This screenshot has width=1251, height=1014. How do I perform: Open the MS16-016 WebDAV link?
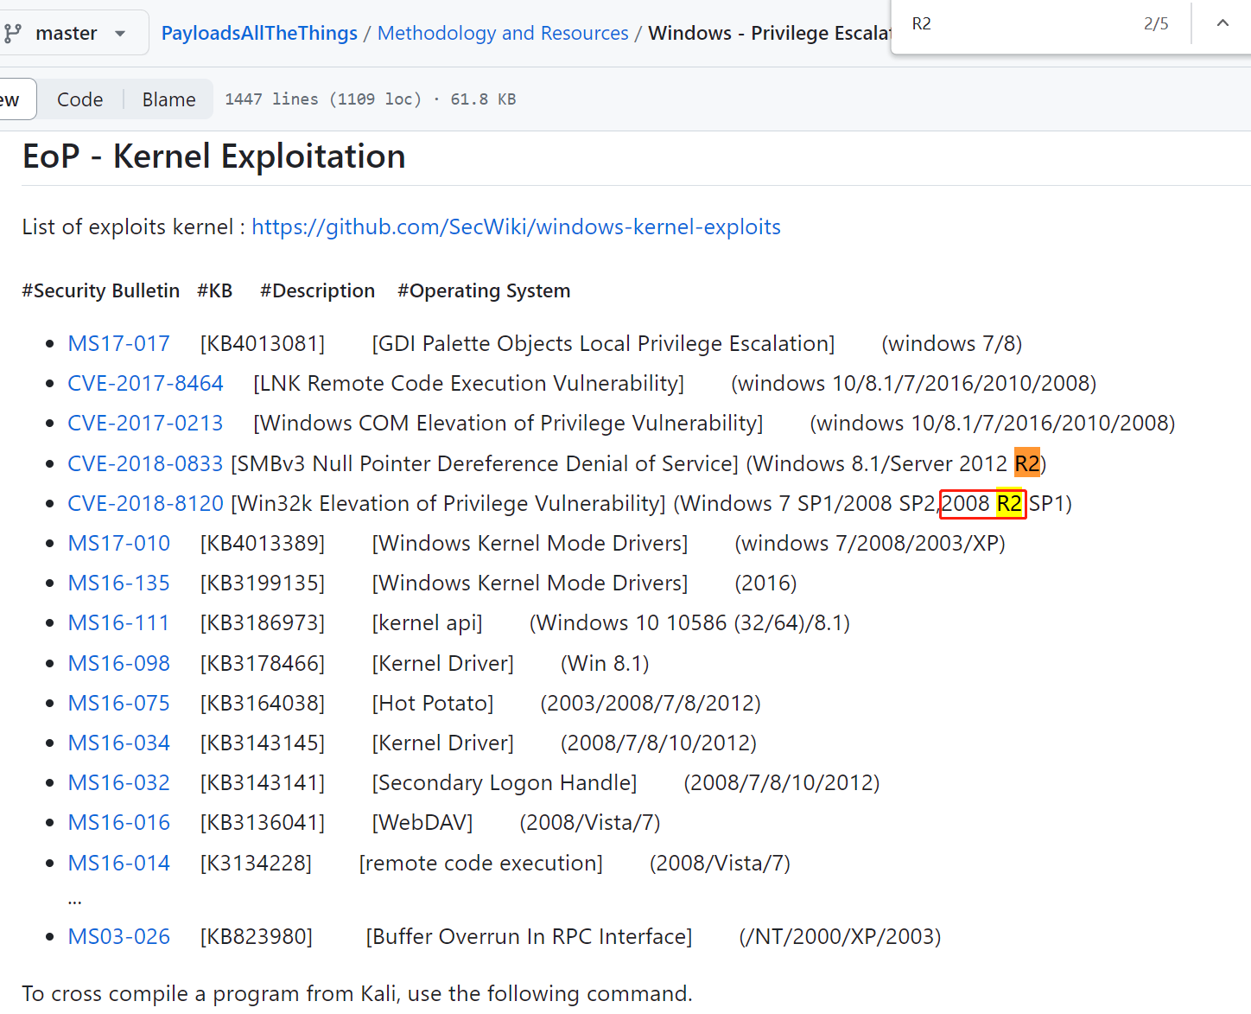(x=118, y=822)
